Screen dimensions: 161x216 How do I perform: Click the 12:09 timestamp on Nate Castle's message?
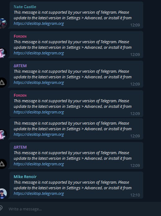coord(135,25)
